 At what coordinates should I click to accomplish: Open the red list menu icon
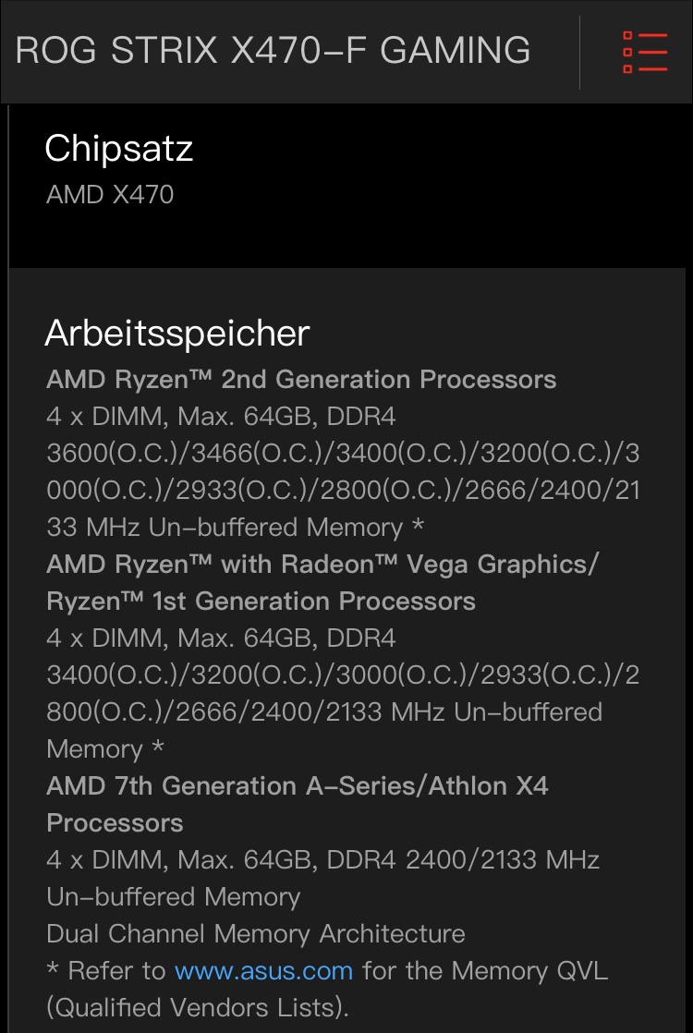pos(645,52)
